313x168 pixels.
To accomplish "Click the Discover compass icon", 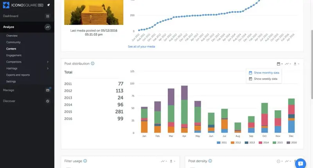I will click(47, 101).
